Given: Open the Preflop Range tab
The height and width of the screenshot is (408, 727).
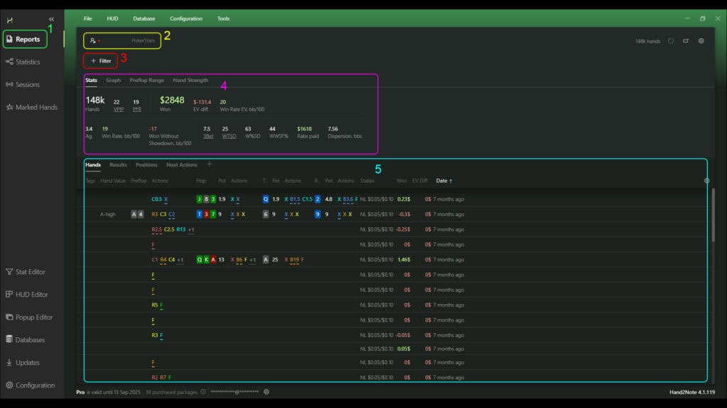Looking at the screenshot, I should click(x=147, y=81).
